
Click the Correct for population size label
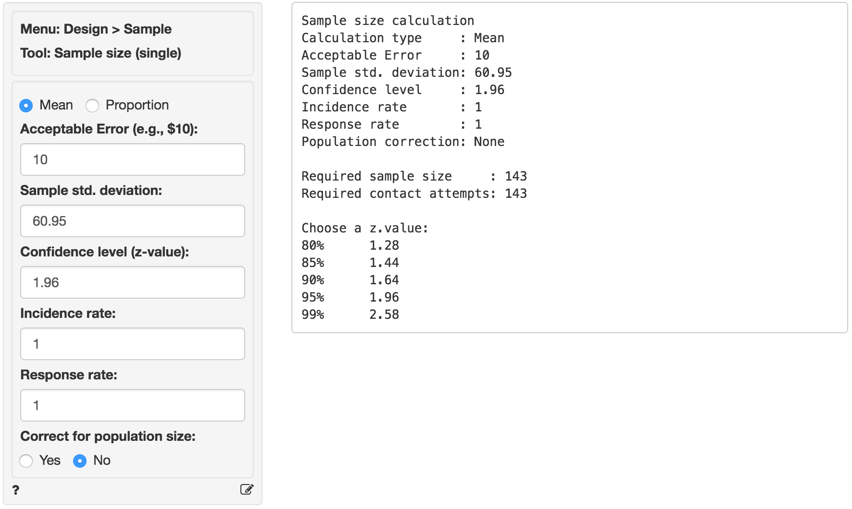(108, 436)
